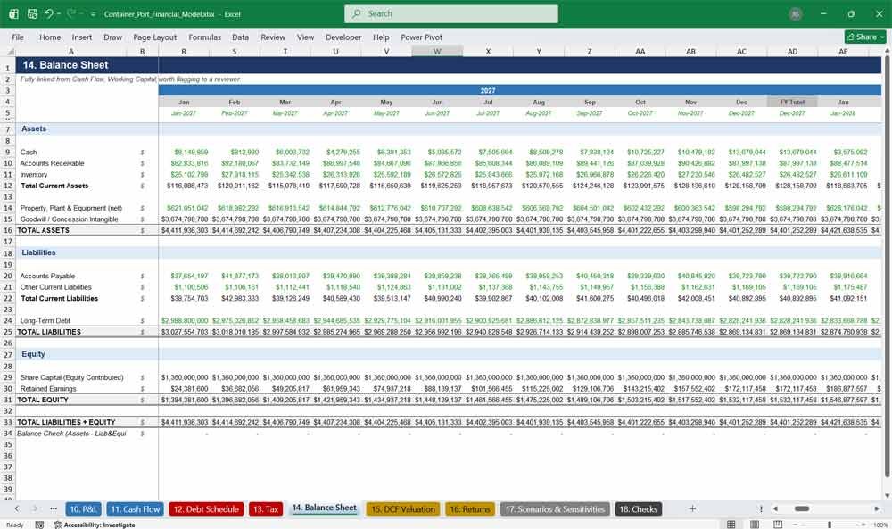This screenshot has width=892, height=529.
Task: Click the 14. Balance Sheet title cell
Action: (65, 65)
